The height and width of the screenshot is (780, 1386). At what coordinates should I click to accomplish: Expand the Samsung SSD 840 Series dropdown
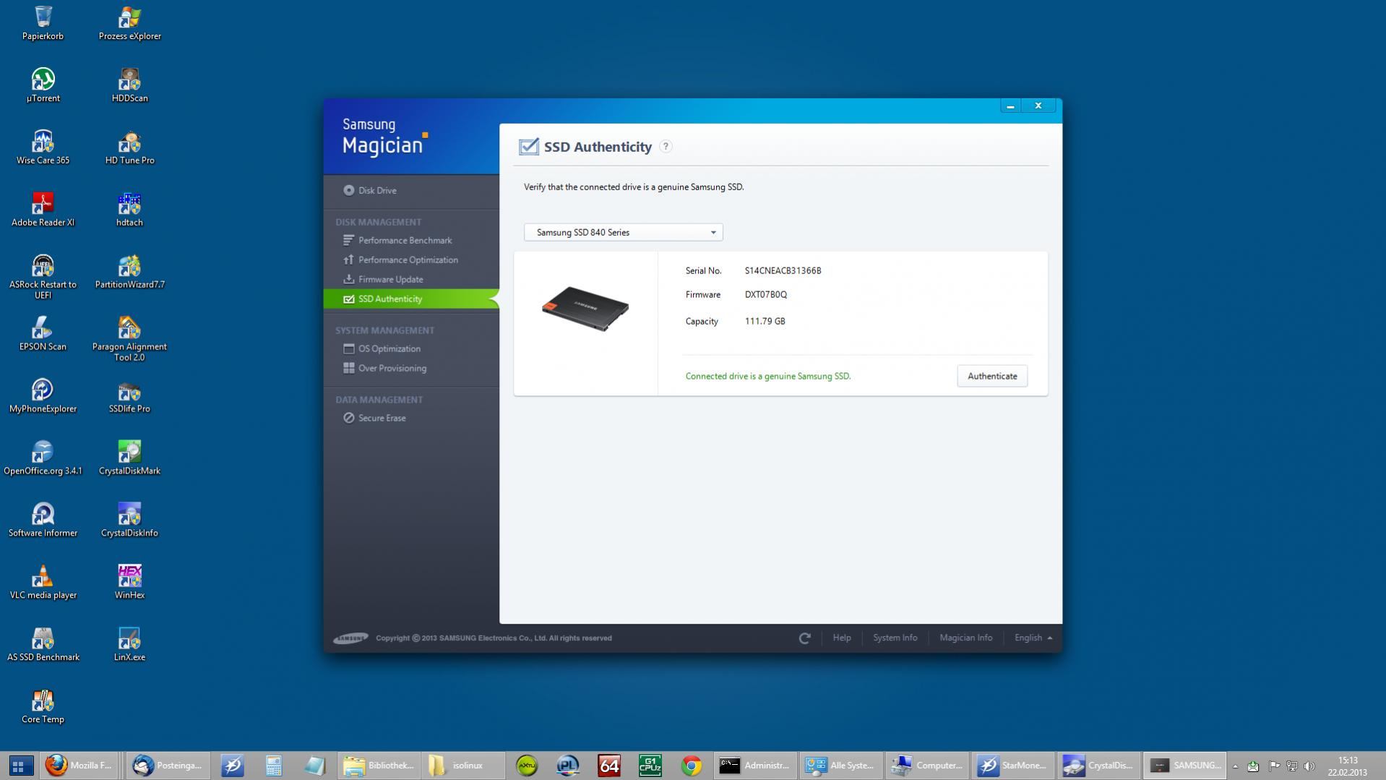pyautogui.click(x=623, y=232)
